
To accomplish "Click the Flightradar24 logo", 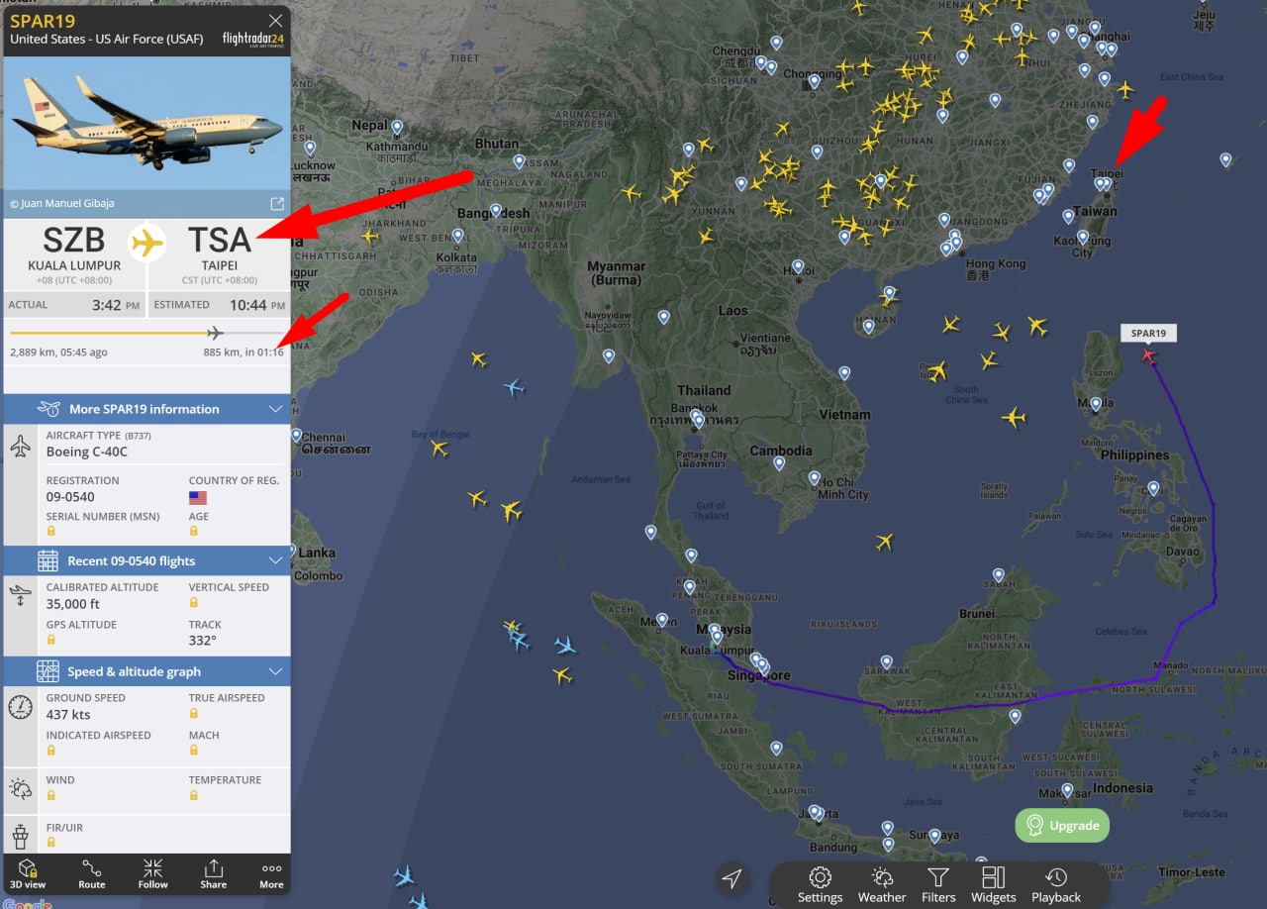I will point(251,40).
